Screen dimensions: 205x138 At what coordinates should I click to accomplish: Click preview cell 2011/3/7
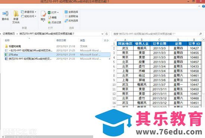[160, 85]
